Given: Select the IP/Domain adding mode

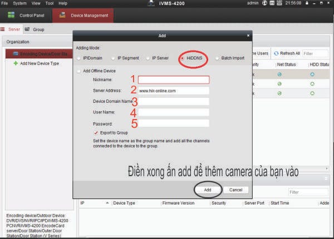Looking at the screenshot, I should tap(78, 58).
